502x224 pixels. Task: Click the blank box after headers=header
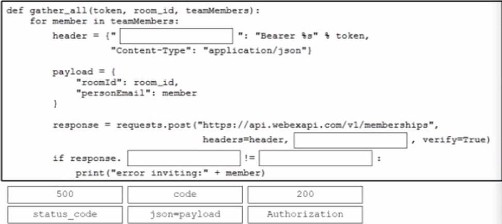350,140
